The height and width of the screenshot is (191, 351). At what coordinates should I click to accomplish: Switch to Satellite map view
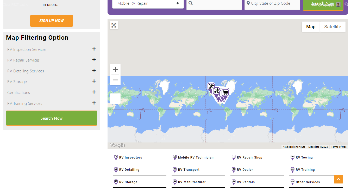[x=333, y=27]
